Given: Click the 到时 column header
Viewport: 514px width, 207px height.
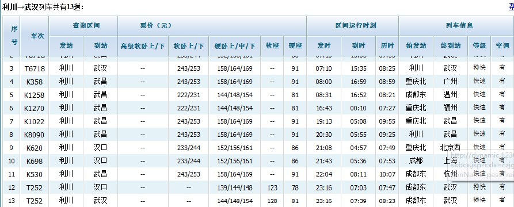Looking at the screenshot, I should [358, 46].
